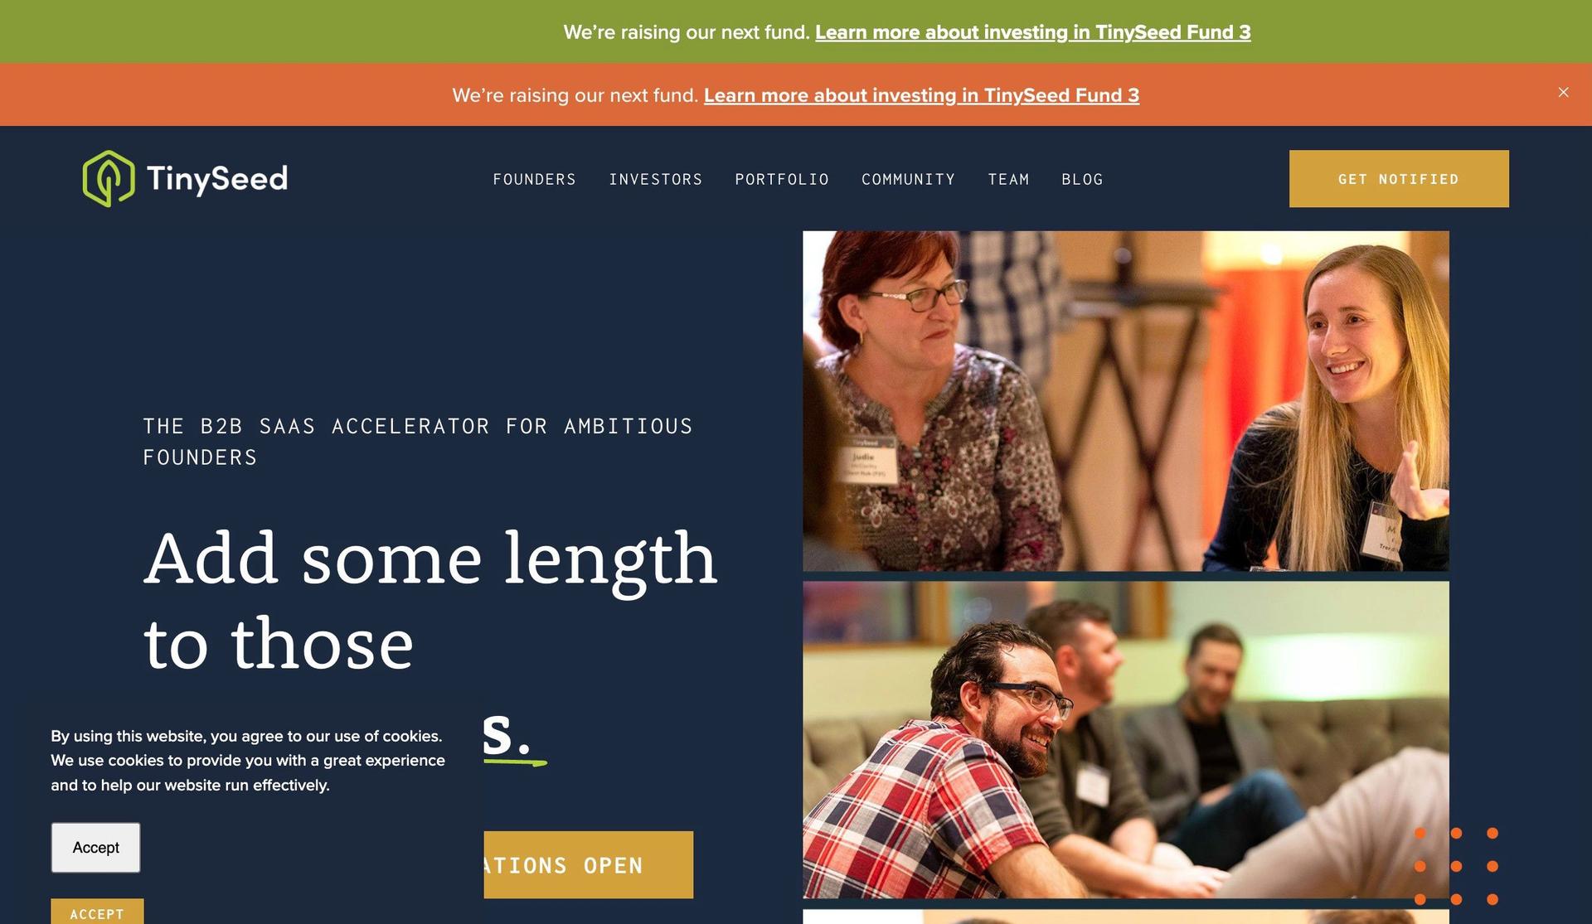Open the BLOG navigation link

tap(1083, 178)
